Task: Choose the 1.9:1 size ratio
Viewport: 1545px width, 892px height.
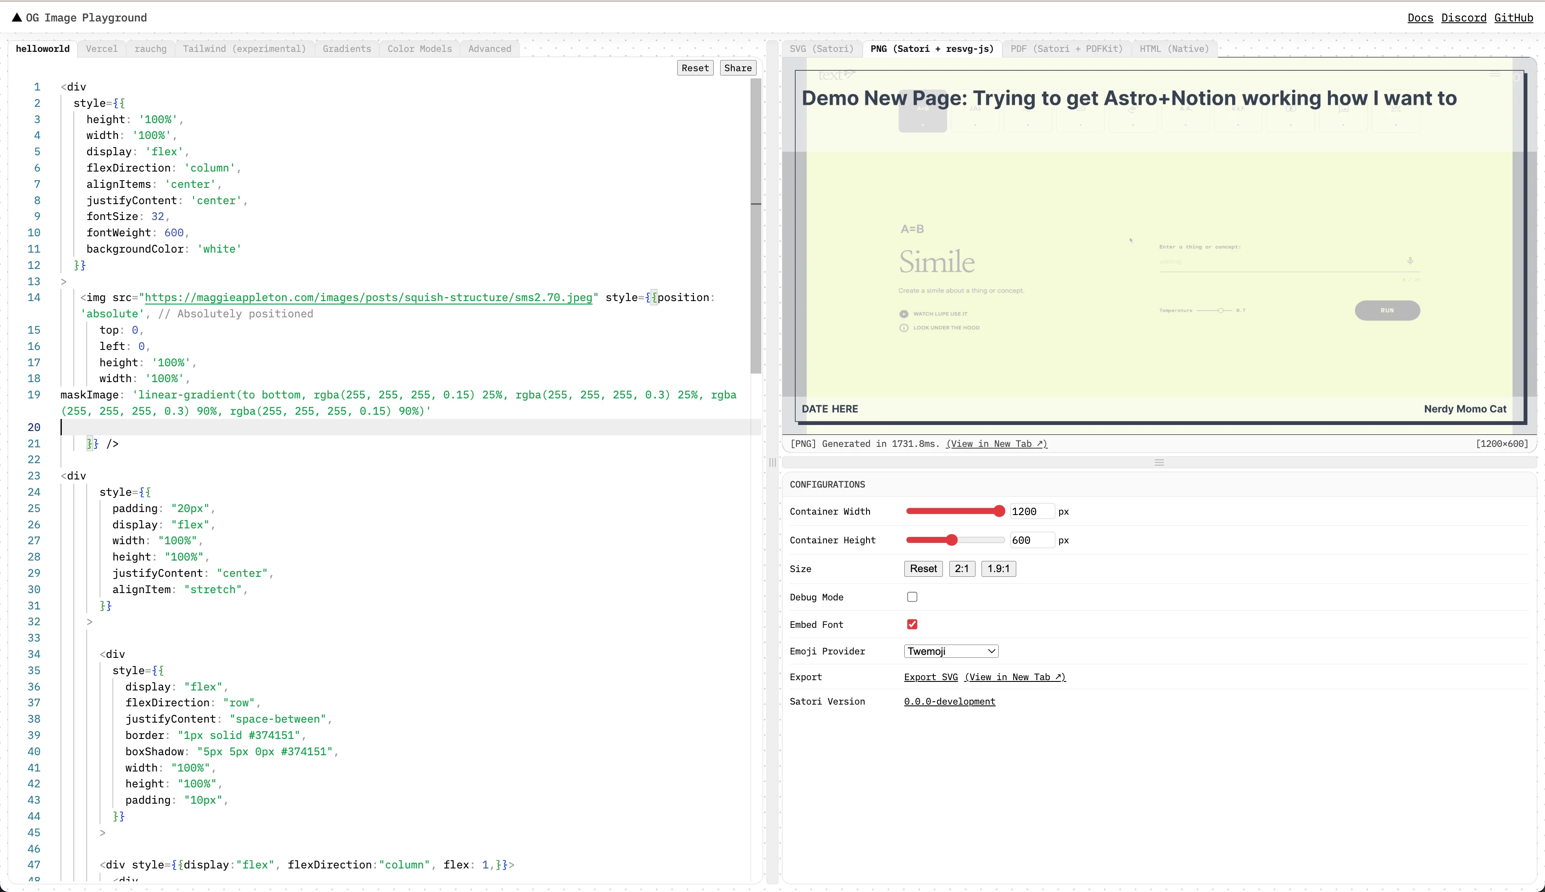Action: (x=997, y=569)
